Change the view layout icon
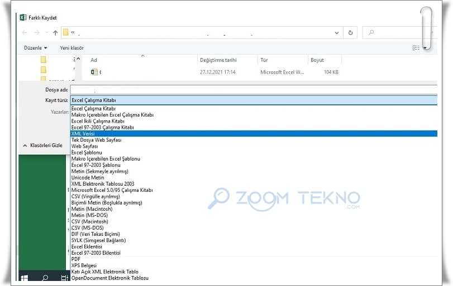Screen dimensions: 453x286 [416, 48]
